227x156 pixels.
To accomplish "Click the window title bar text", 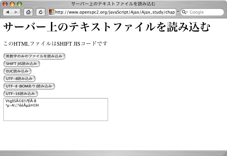I will (113, 4).
